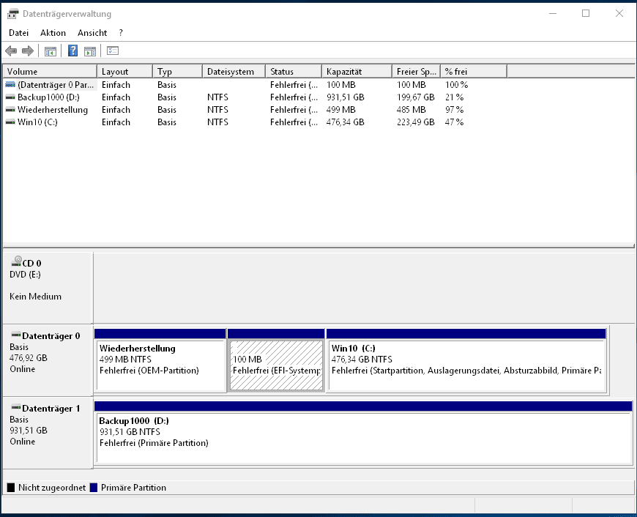Click the Datenträger 0 Par... volume icon
The image size is (637, 517).
click(x=10, y=84)
